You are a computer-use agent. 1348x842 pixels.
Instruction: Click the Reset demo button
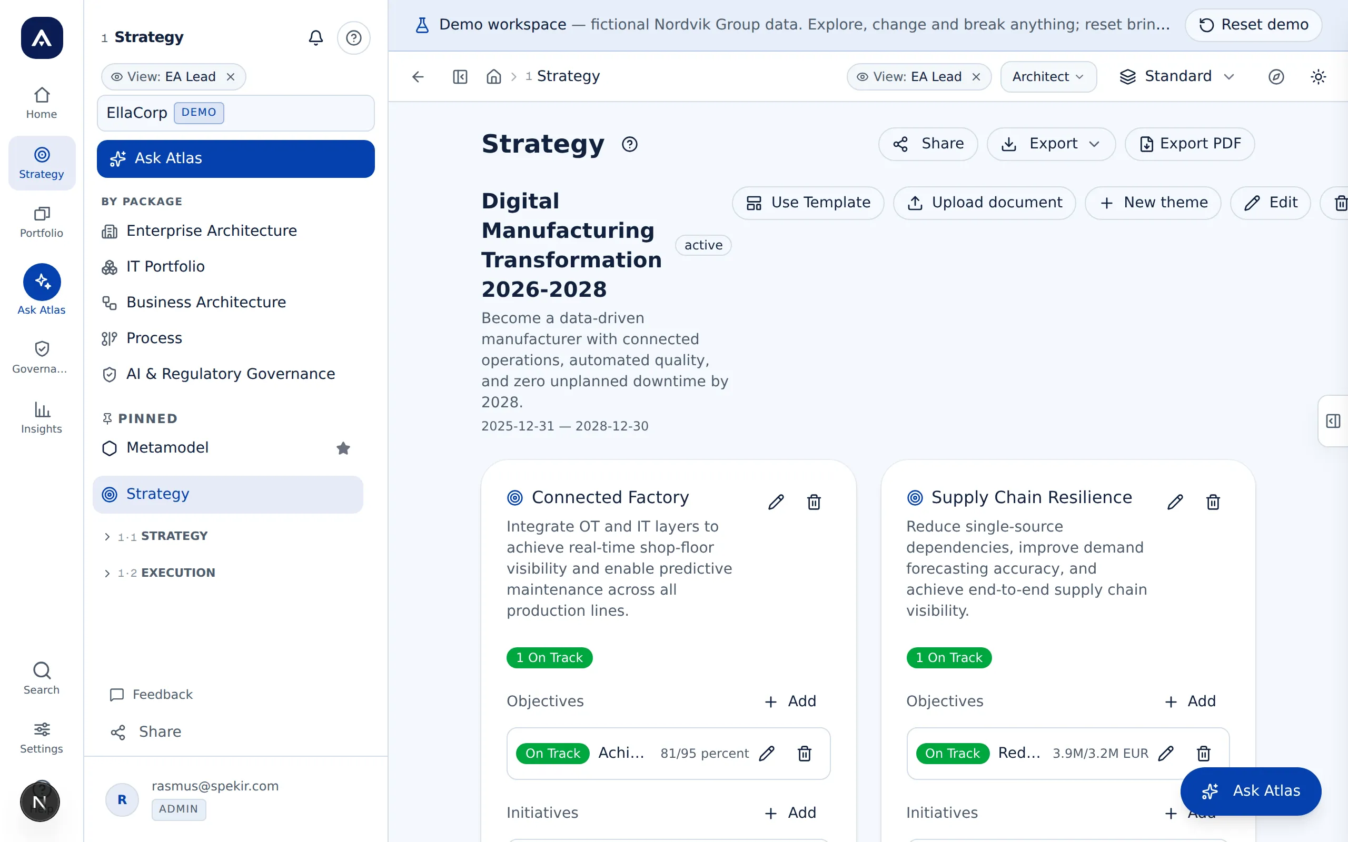(1253, 25)
